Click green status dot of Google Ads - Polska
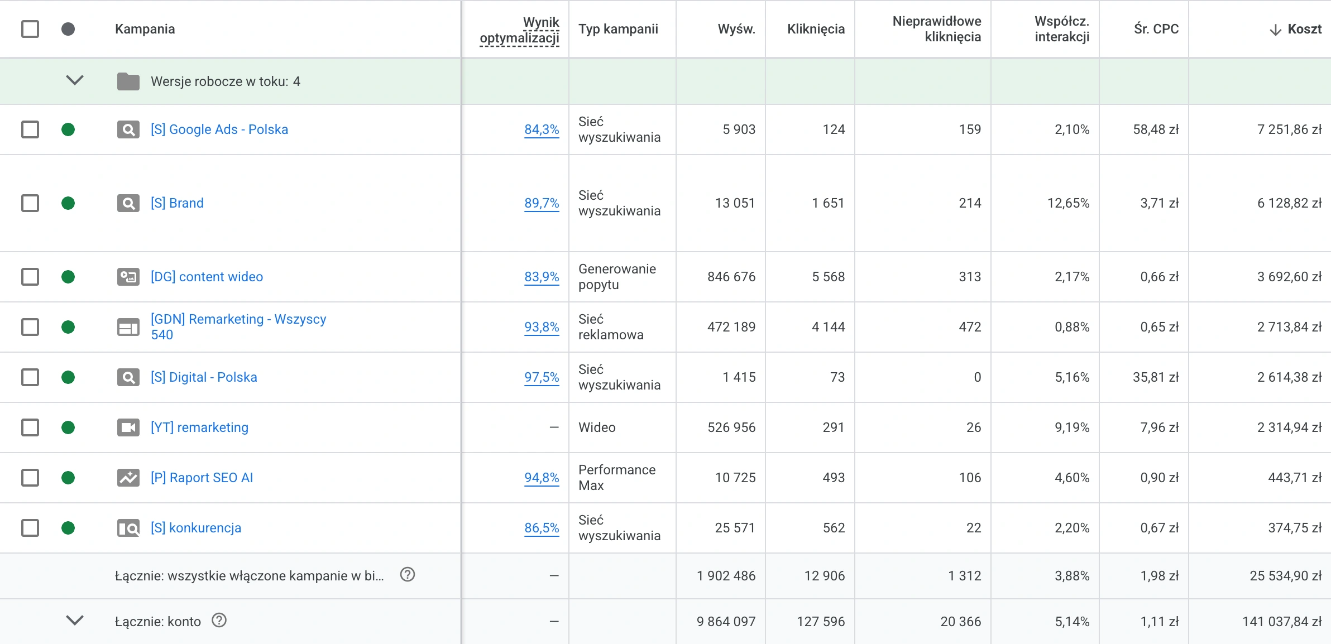The image size is (1331, 644). point(68,129)
